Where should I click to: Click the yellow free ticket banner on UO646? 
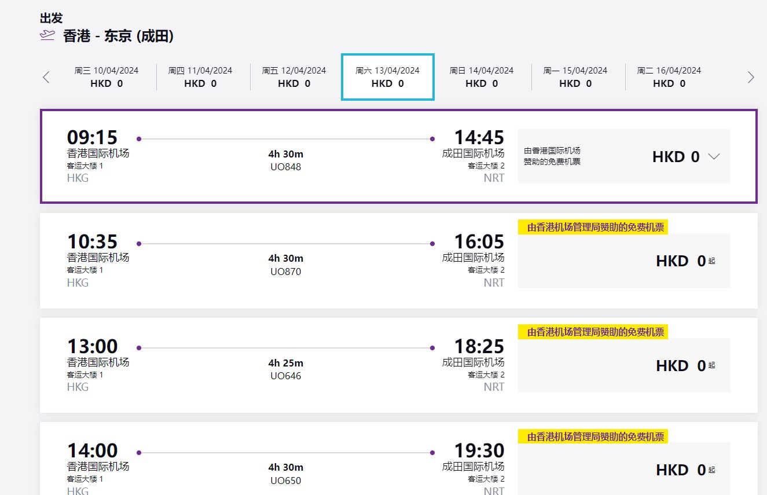tap(593, 332)
